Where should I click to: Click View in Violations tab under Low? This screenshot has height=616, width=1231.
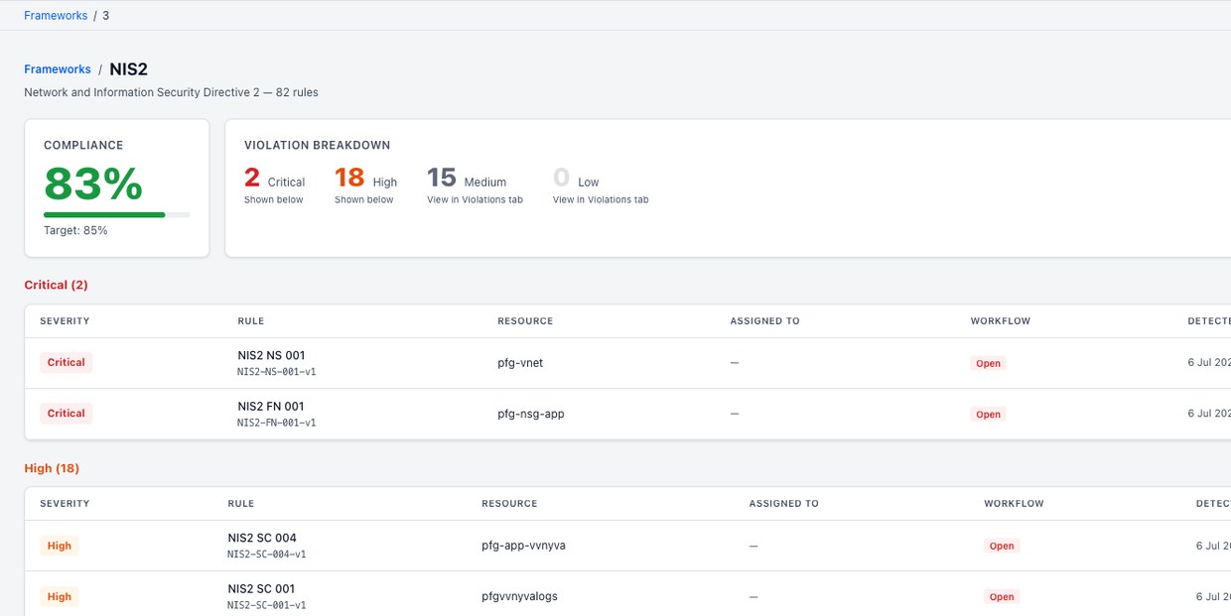[601, 199]
